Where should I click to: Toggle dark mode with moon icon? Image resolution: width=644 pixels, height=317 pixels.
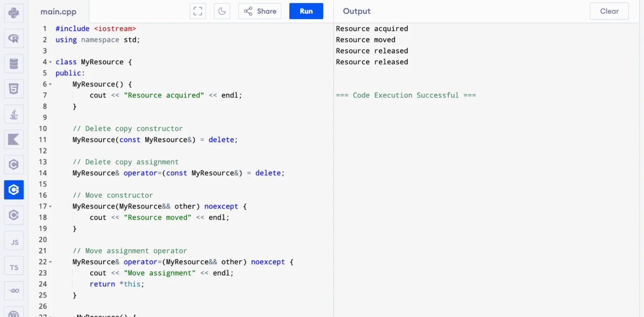click(x=222, y=11)
